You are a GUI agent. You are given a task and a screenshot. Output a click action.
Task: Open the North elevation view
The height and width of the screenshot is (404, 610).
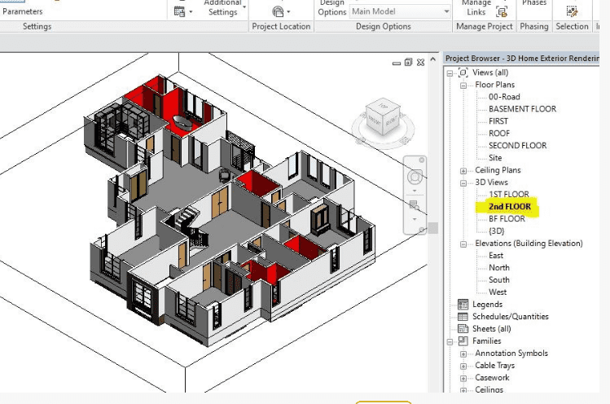499,268
